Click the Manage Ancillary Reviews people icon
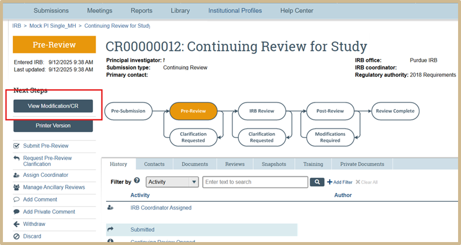This screenshot has width=461, height=245. (x=17, y=188)
